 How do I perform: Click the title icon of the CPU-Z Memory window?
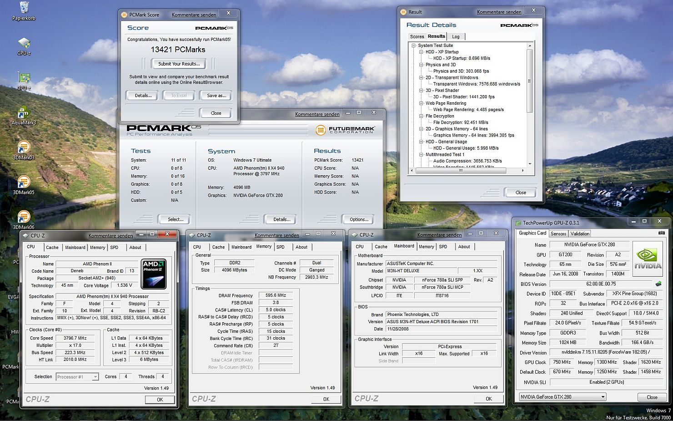[192, 235]
